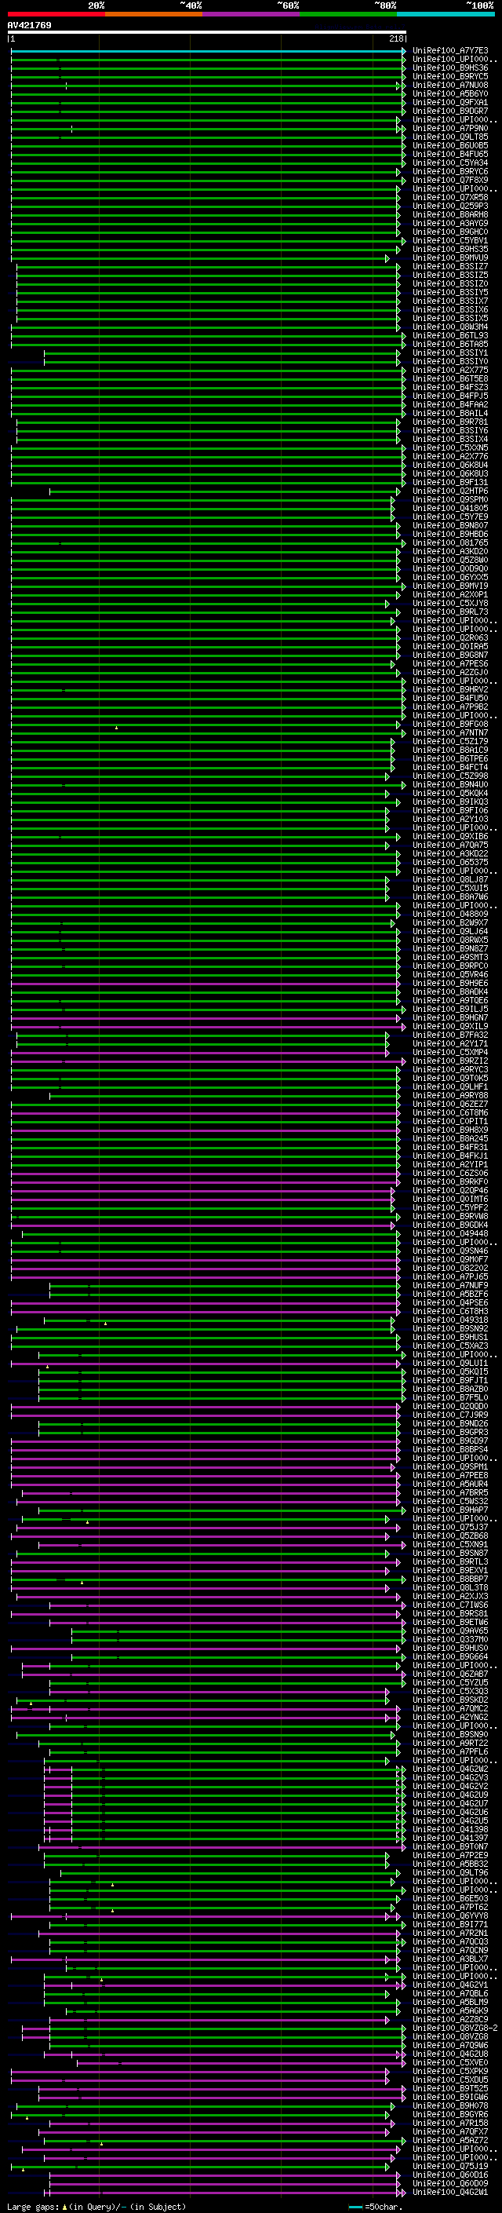
Task: Click the purple alignment bar for B9H9E6
Action: click(205, 983)
